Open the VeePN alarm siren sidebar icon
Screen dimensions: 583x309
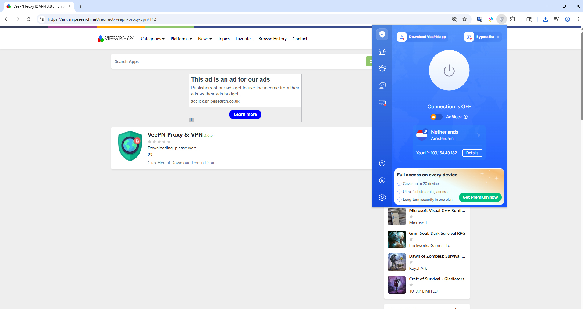pyautogui.click(x=382, y=51)
